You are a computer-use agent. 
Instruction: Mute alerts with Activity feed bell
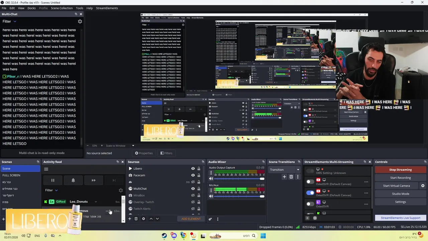tap(73, 180)
